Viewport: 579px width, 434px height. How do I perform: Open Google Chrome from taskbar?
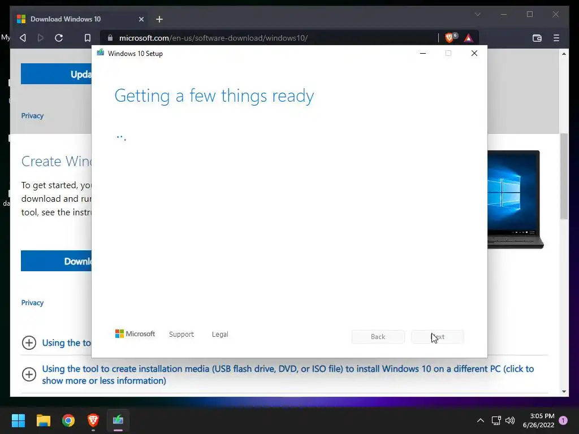coord(68,420)
